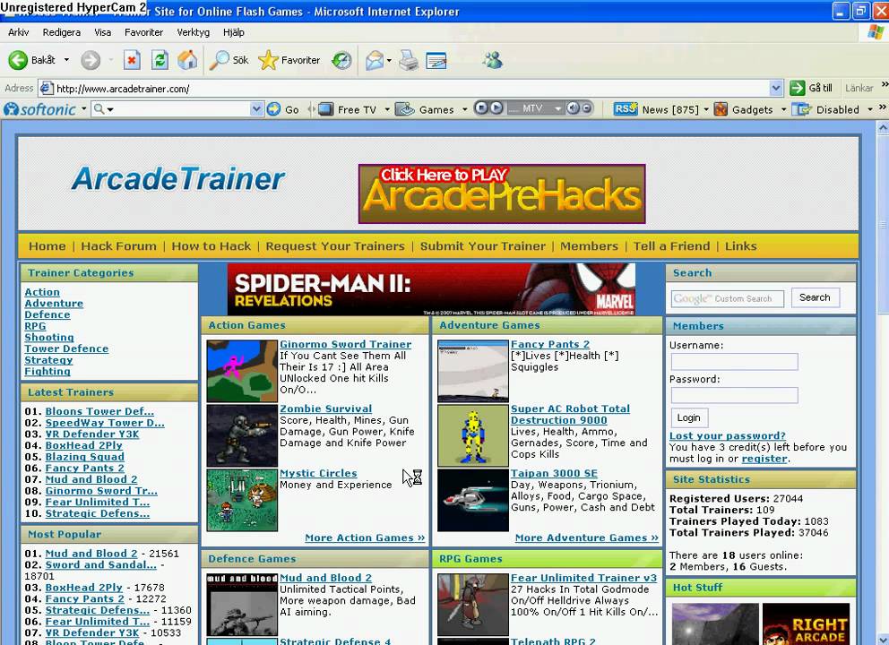
Task: Open the Hjälp menu
Action: [234, 32]
